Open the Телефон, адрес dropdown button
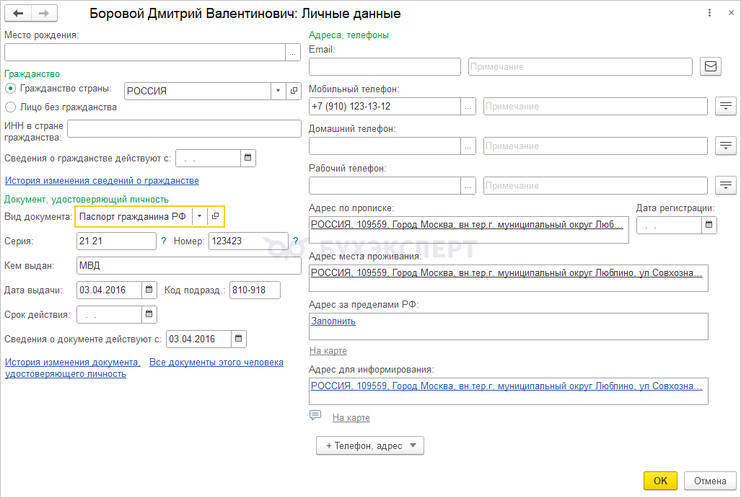The image size is (741, 498). pyautogui.click(x=369, y=446)
